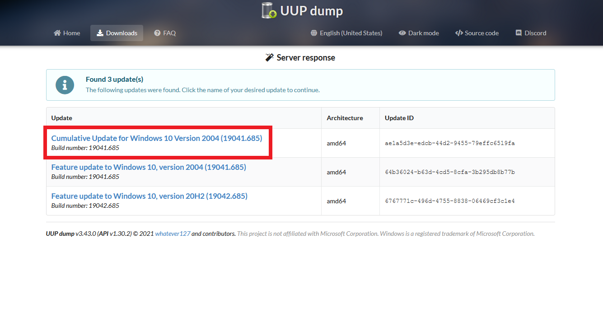The height and width of the screenshot is (309, 603).
Task: Click the 'UUP dump v3.43.0' footer text
Action: click(71, 234)
